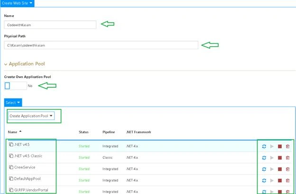Sort by .NET Framework column header

tap(139, 132)
